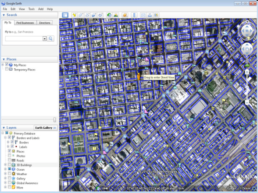Click the parking P placemark on map
The width and height of the screenshot is (258, 193).
pos(79,144)
